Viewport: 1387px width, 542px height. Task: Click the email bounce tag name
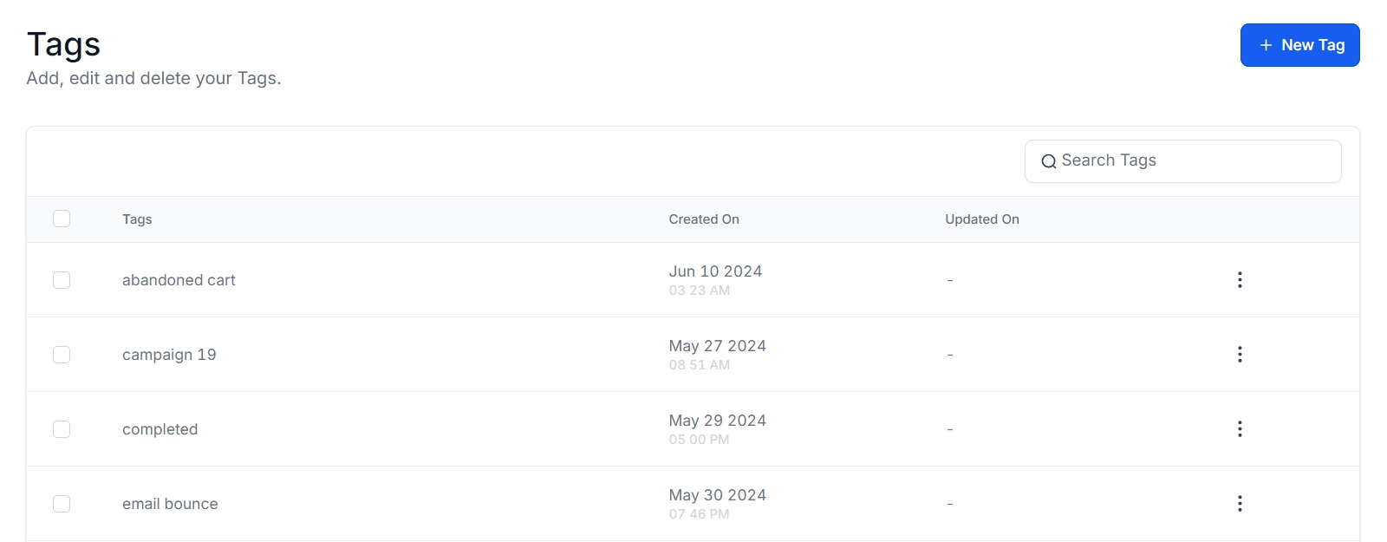170,504
